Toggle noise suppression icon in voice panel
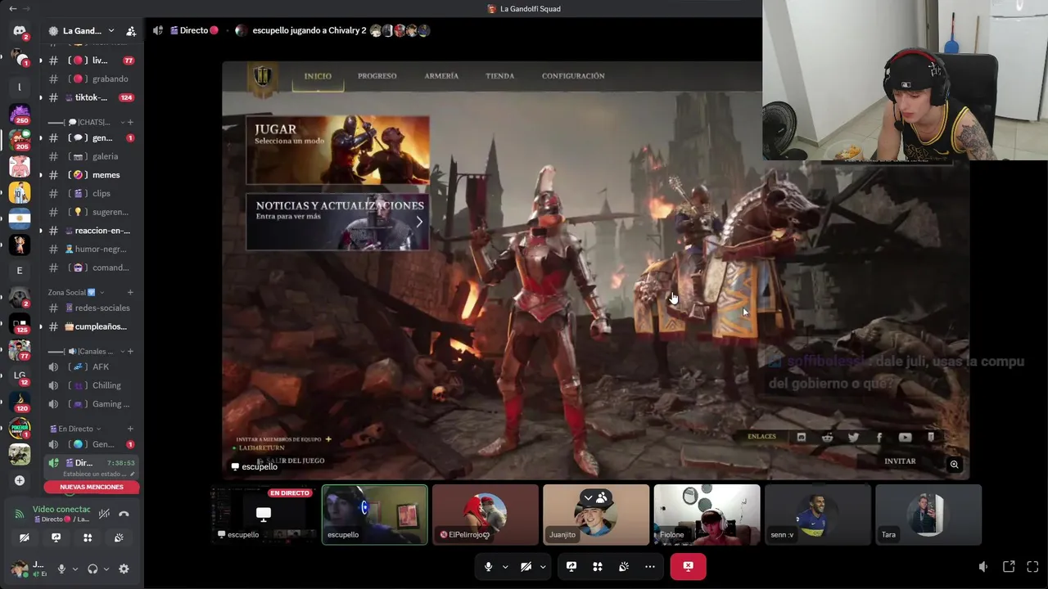 pyautogui.click(x=104, y=514)
